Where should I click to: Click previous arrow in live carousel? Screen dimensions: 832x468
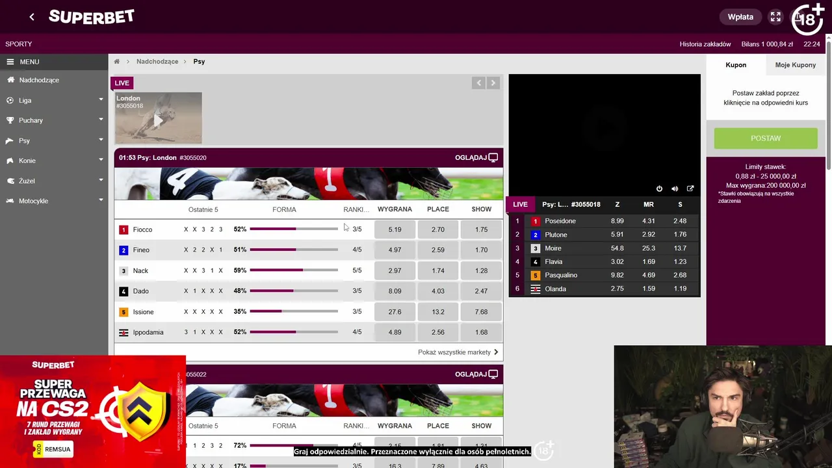coord(479,83)
